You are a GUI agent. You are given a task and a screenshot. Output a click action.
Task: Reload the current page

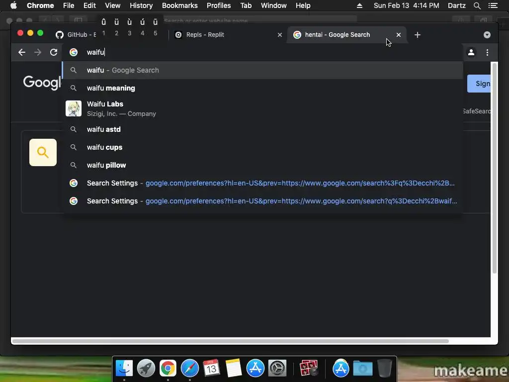pyautogui.click(x=54, y=52)
